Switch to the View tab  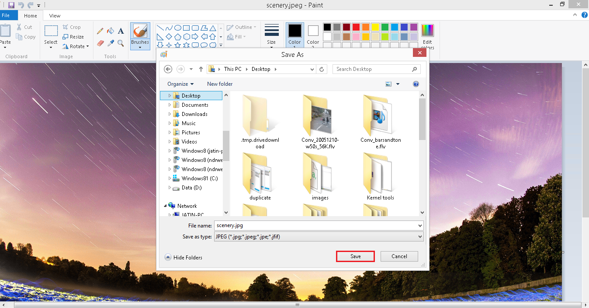[x=54, y=15]
